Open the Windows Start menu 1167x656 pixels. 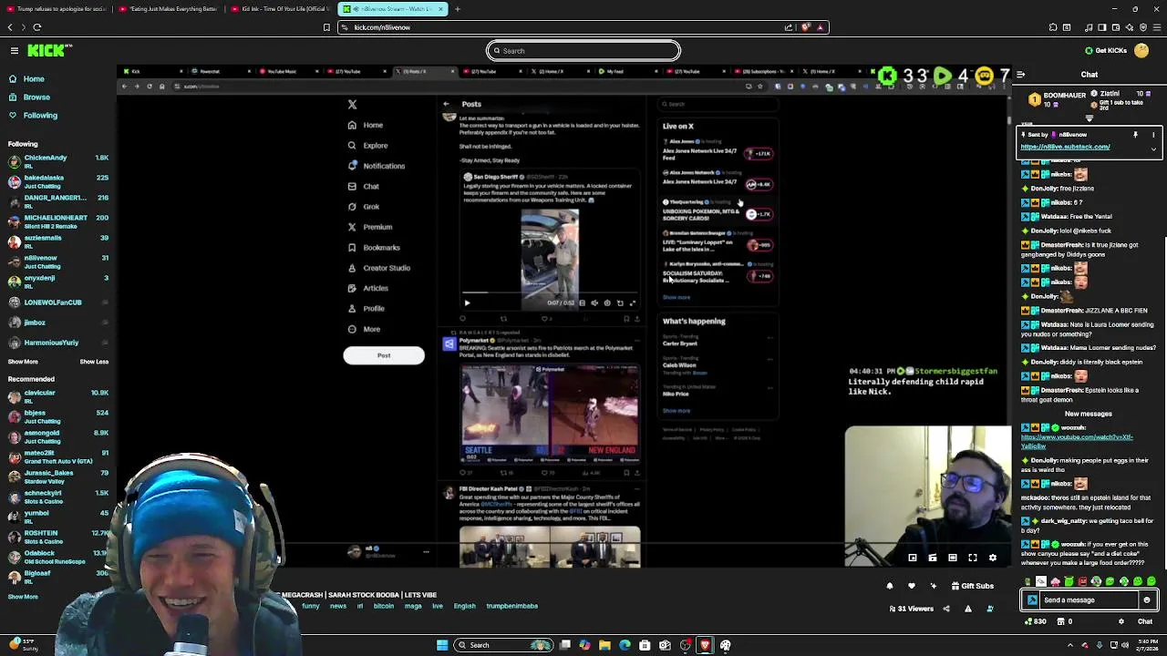(442, 645)
